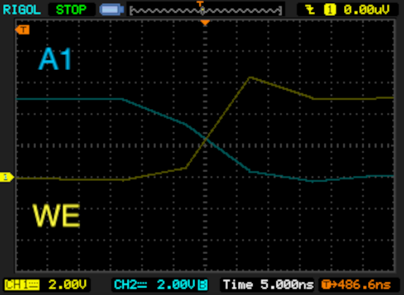The width and height of the screenshot is (404, 295).
Task: Click the CH2 2.00V scale value
Action: click(x=175, y=285)
